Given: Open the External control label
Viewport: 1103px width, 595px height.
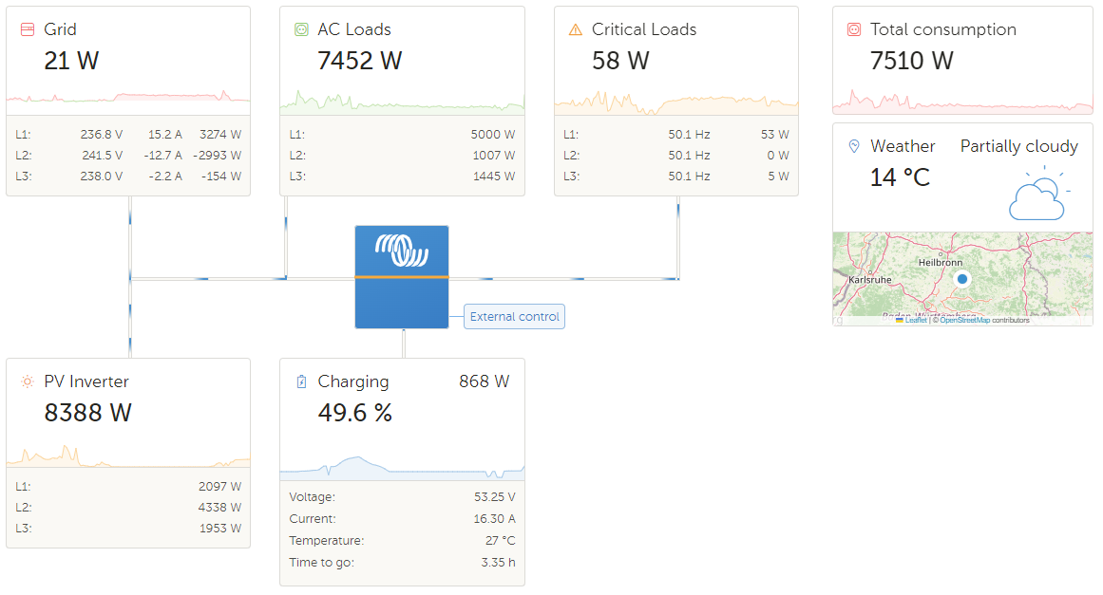Looking at the screenshot, I should (514, 317).
